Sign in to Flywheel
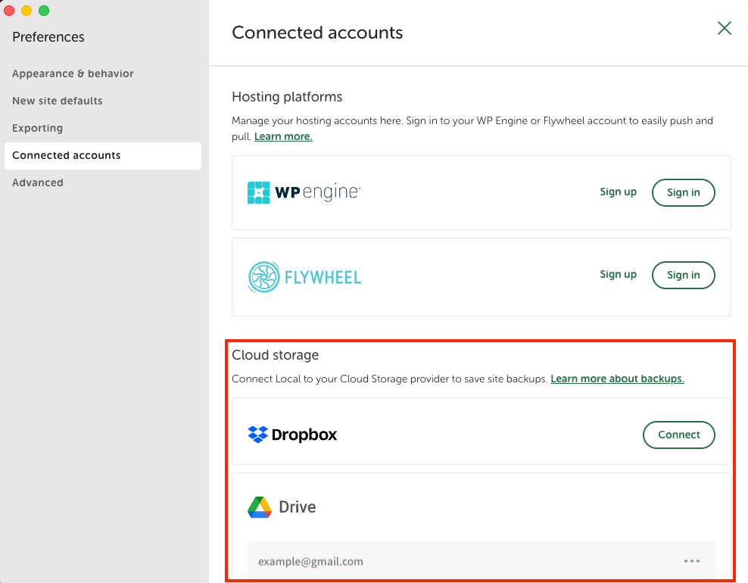 [683, 275]
